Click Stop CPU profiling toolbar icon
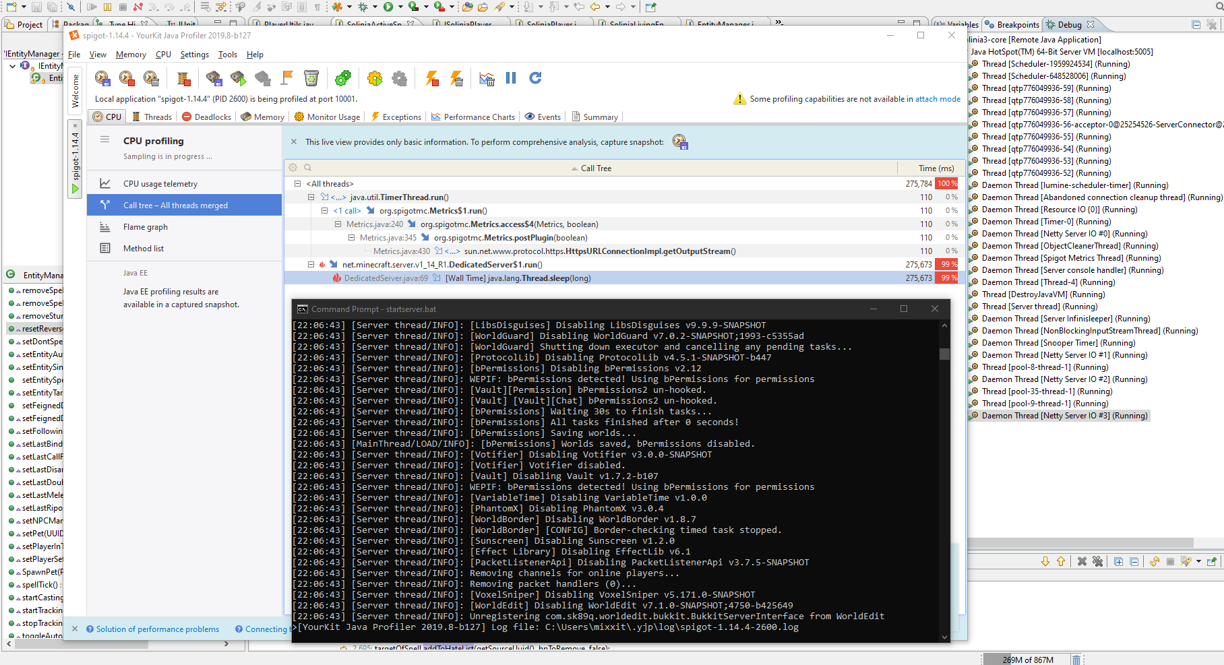 pos(127,78)
